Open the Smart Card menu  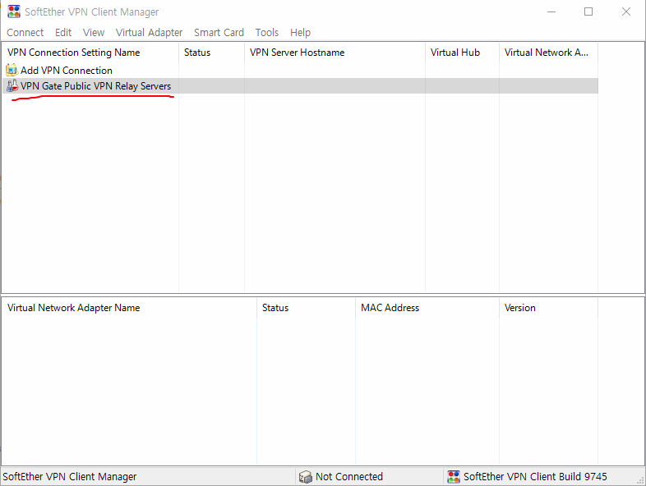pos(219,33)
